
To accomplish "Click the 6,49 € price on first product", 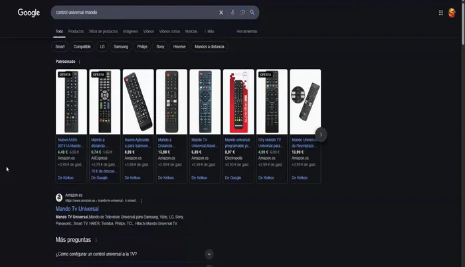I will pos(62,152).
